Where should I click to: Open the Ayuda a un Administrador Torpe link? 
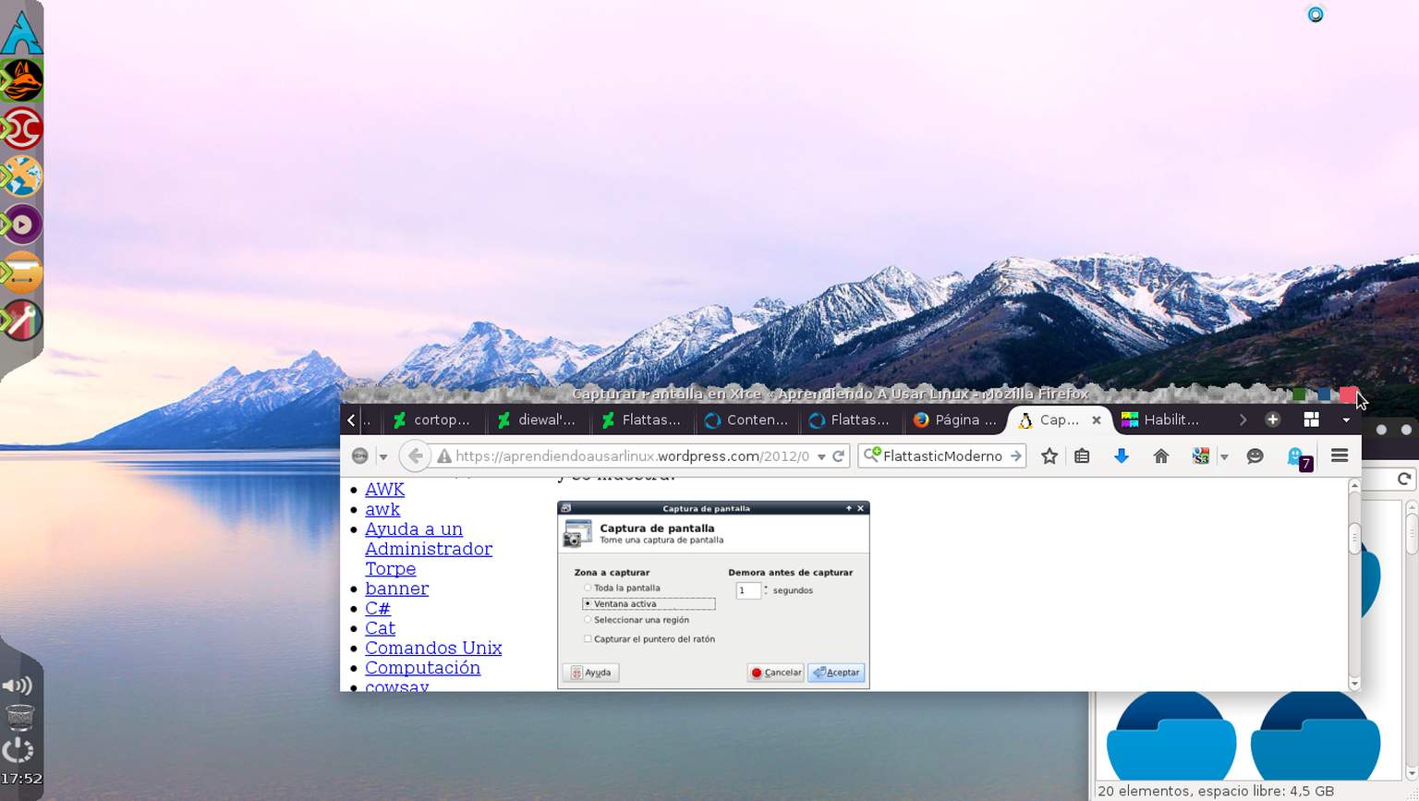pyautogui.click(x=429, y=549)
